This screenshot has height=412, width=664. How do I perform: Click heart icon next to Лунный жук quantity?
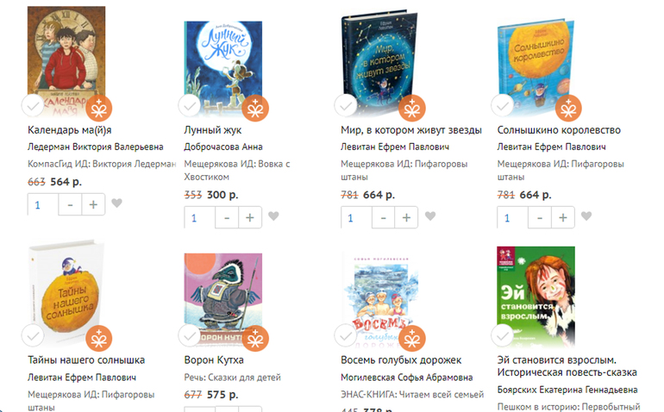[x=273, y=216]
